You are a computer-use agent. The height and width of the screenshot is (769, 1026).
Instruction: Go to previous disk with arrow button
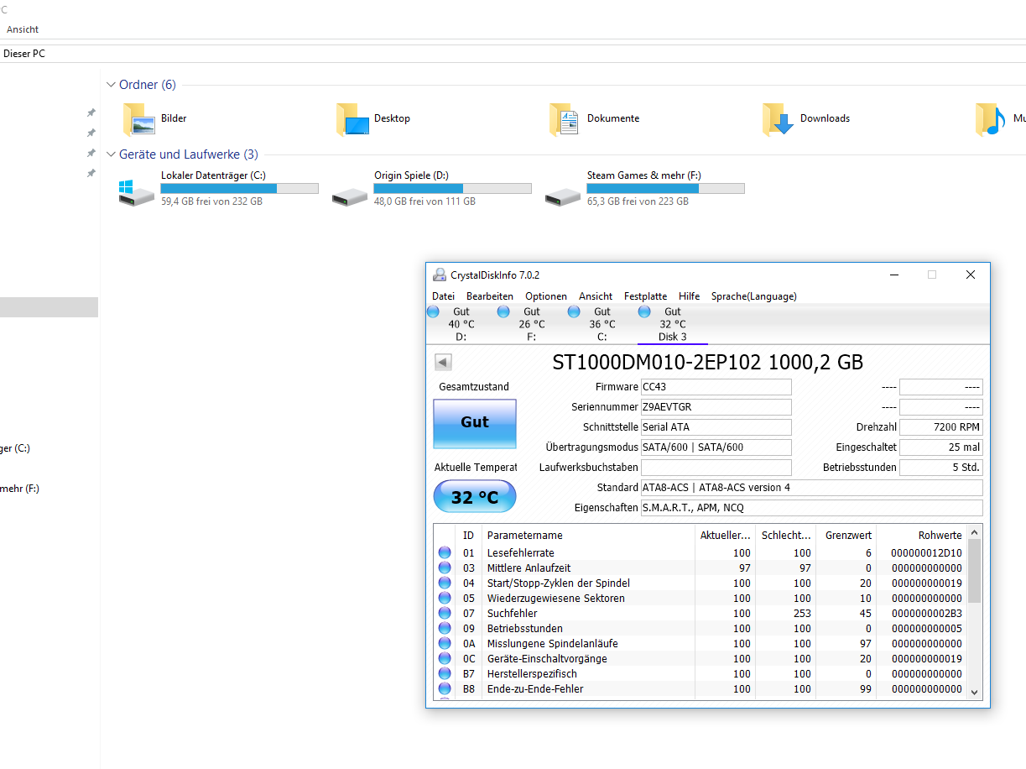(443, 362)
